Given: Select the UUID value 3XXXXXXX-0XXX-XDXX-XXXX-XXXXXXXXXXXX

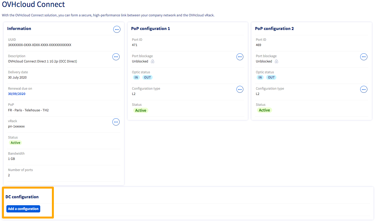Looking at the screenshot, I should 40,45.
